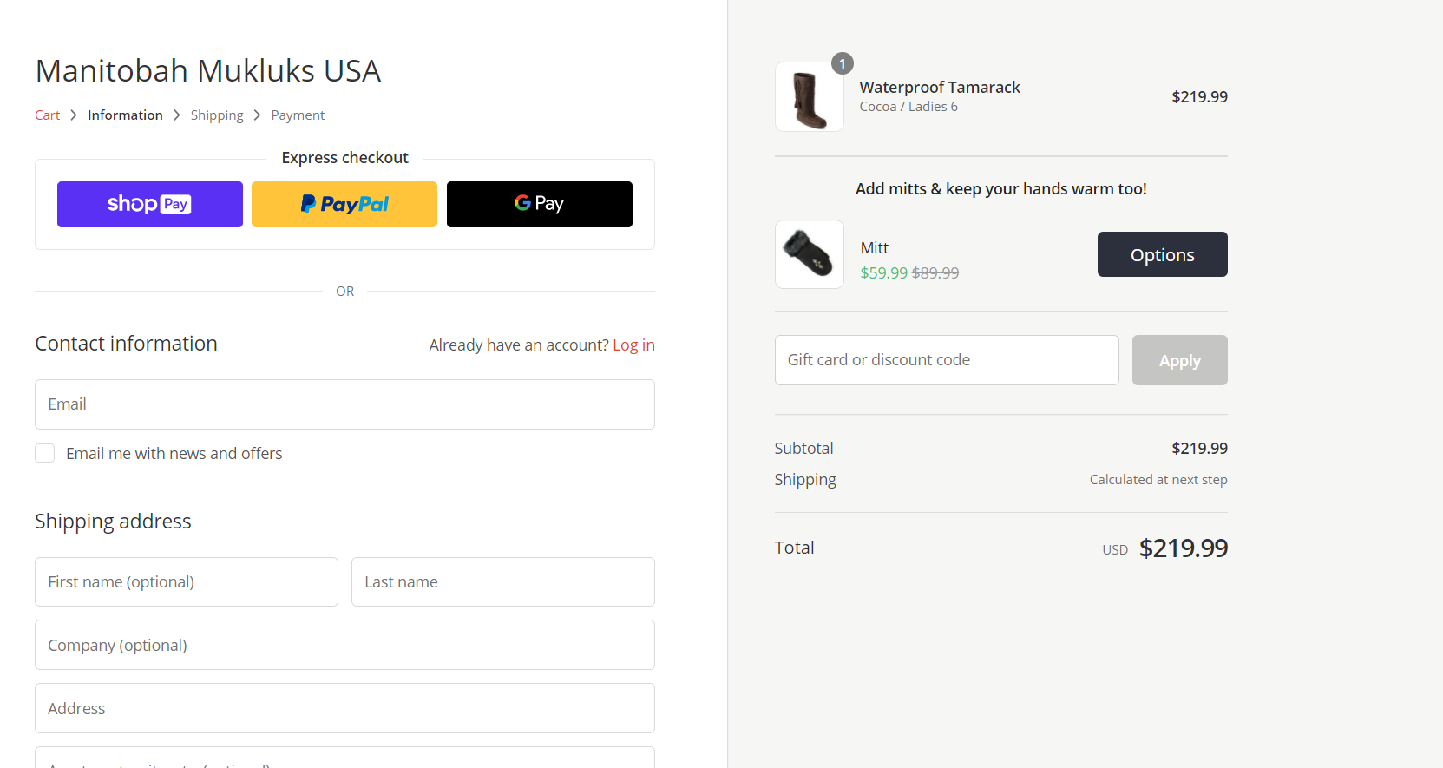Open Options for the Mitt add-on
This screenshot has height=768, width=1443.
(x=1162, y=254)
